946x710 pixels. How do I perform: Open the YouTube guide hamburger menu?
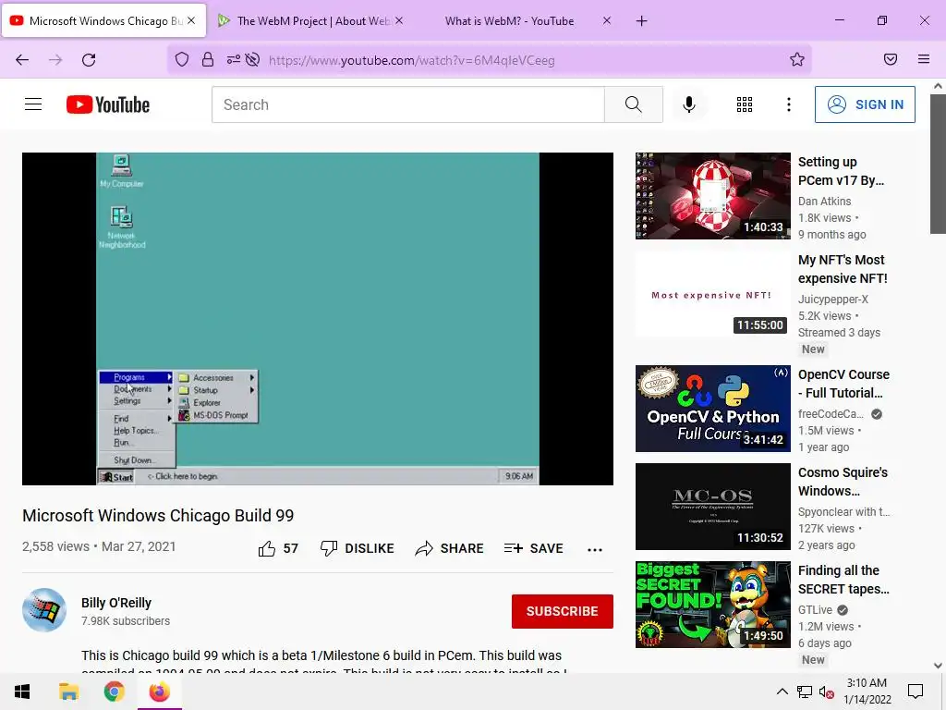click(x=33, y=104)
